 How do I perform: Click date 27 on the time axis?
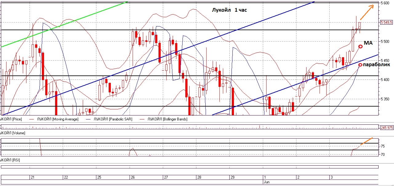pyautogui.click(x=166, y=177)
